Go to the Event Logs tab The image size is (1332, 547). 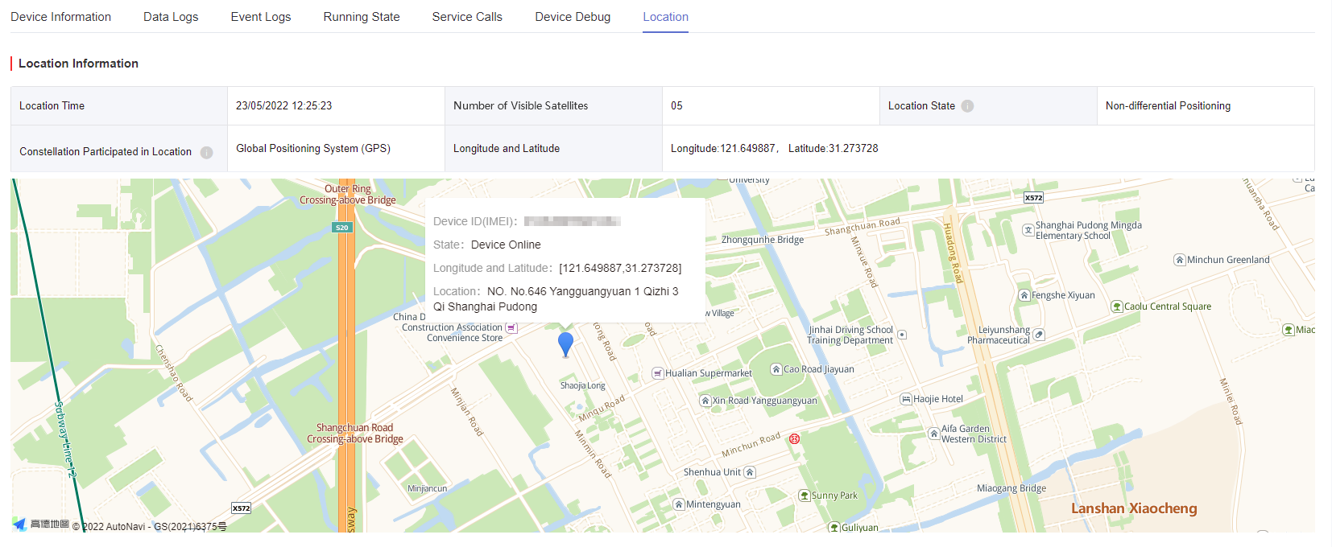click(261, 17)
